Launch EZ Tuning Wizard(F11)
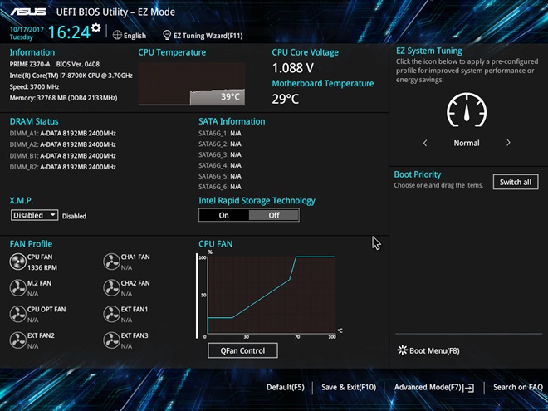 point(208,36)
